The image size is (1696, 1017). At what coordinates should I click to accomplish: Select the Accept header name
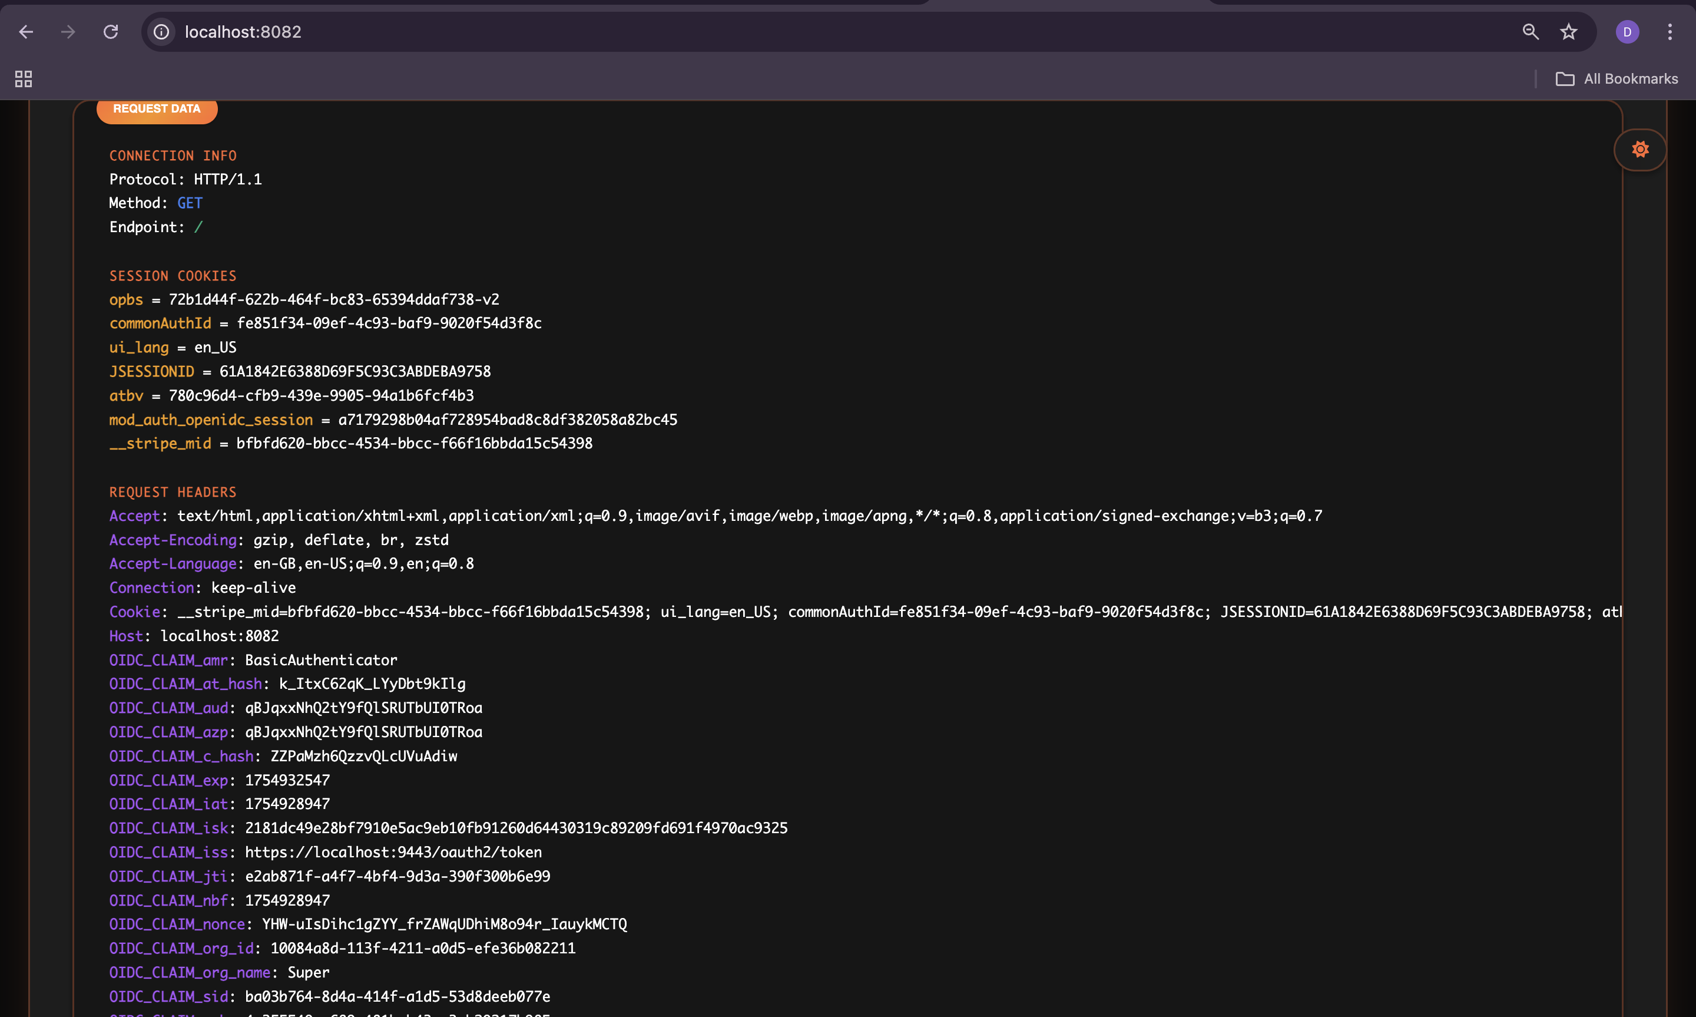click(x=134, y=516)
